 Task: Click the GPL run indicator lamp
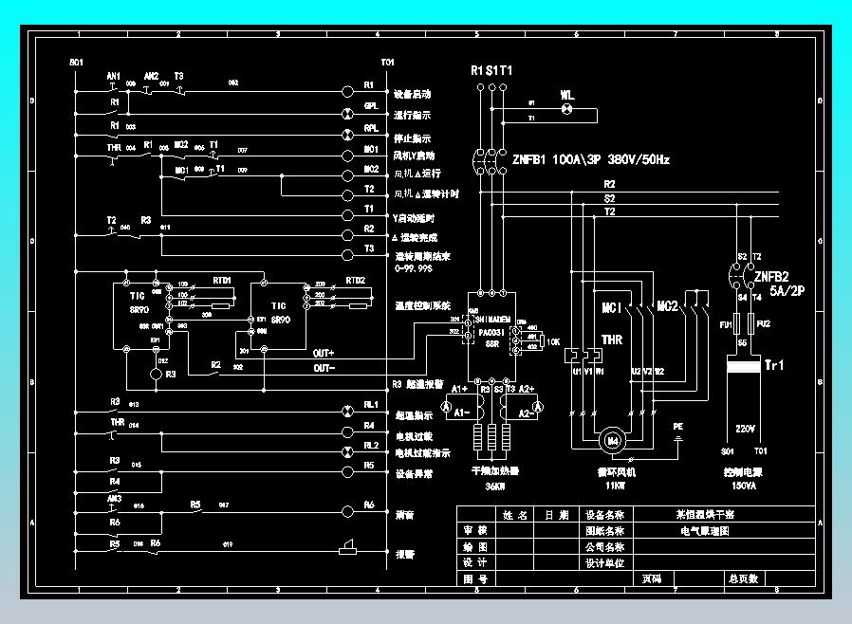(x=348, y=114)
